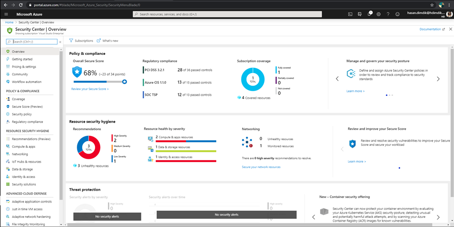Click the Unhealthy resources cube icon

[x=74, y=165]
